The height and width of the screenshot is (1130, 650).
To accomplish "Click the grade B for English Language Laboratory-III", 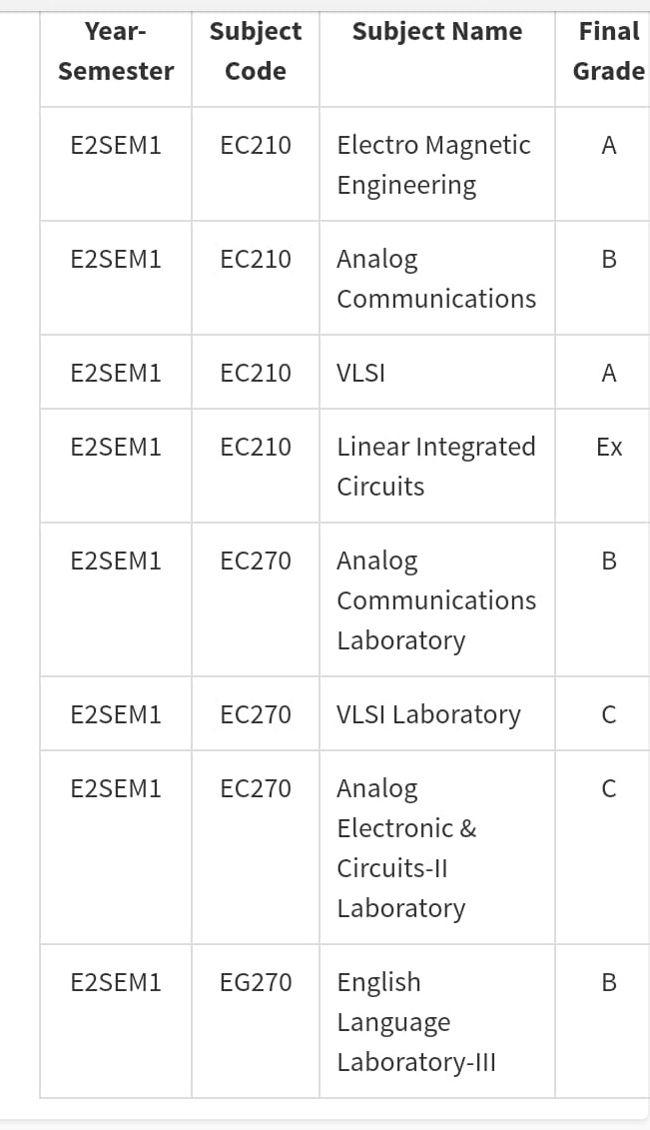I will pos(609,982).
